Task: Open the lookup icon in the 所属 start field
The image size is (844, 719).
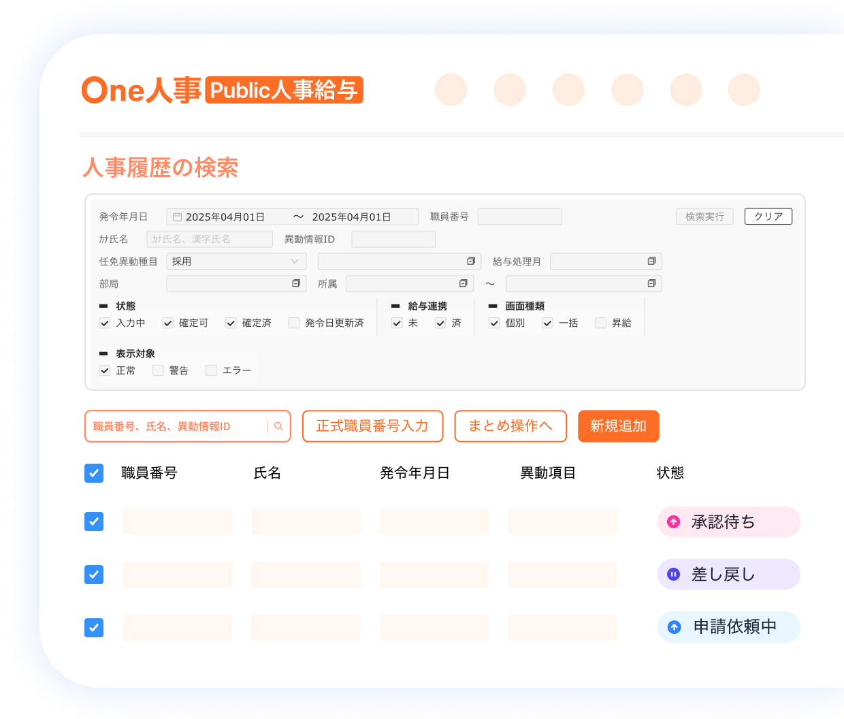Action: (464, 283)
